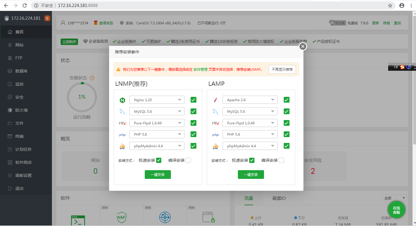
Task: Open the LNMP MySQL 5.6 version dropdown
Action: (157, 111)
